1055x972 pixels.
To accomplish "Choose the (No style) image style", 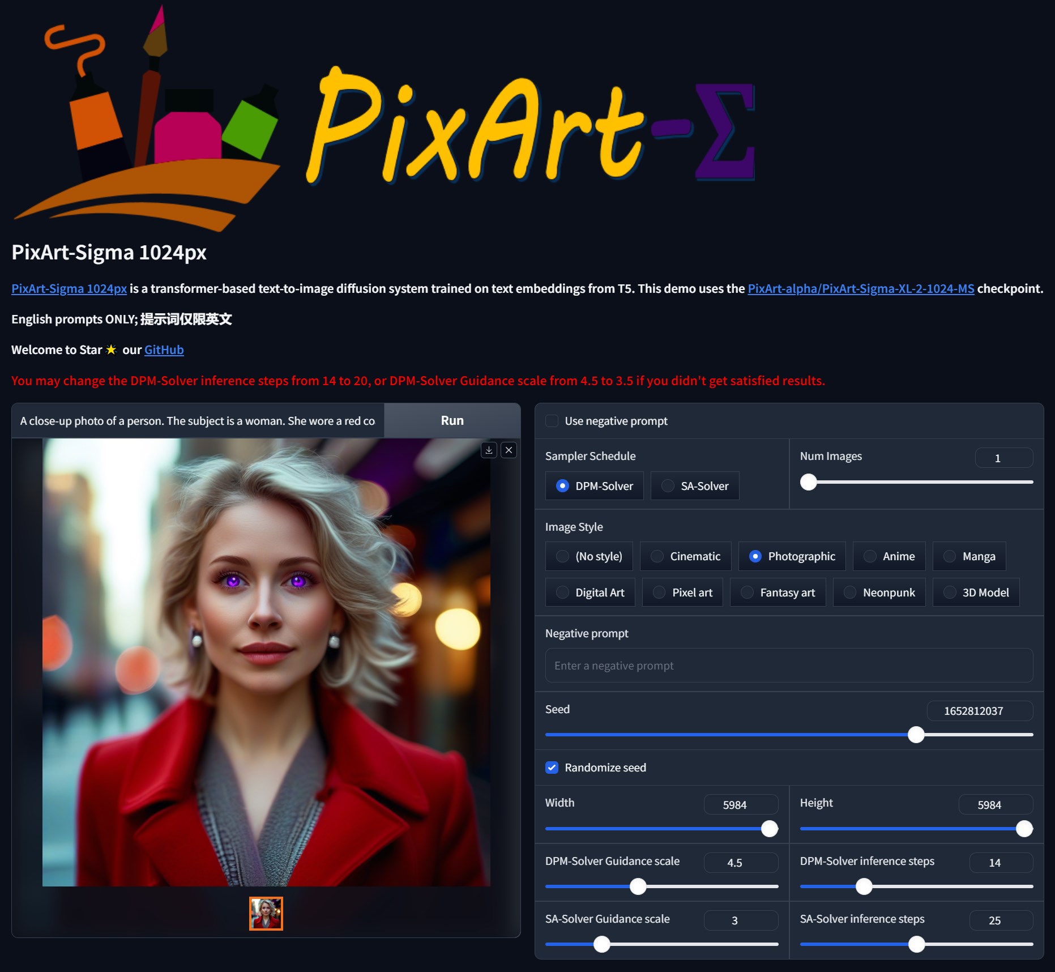I will pyautogui.click(x=589, y=556).
